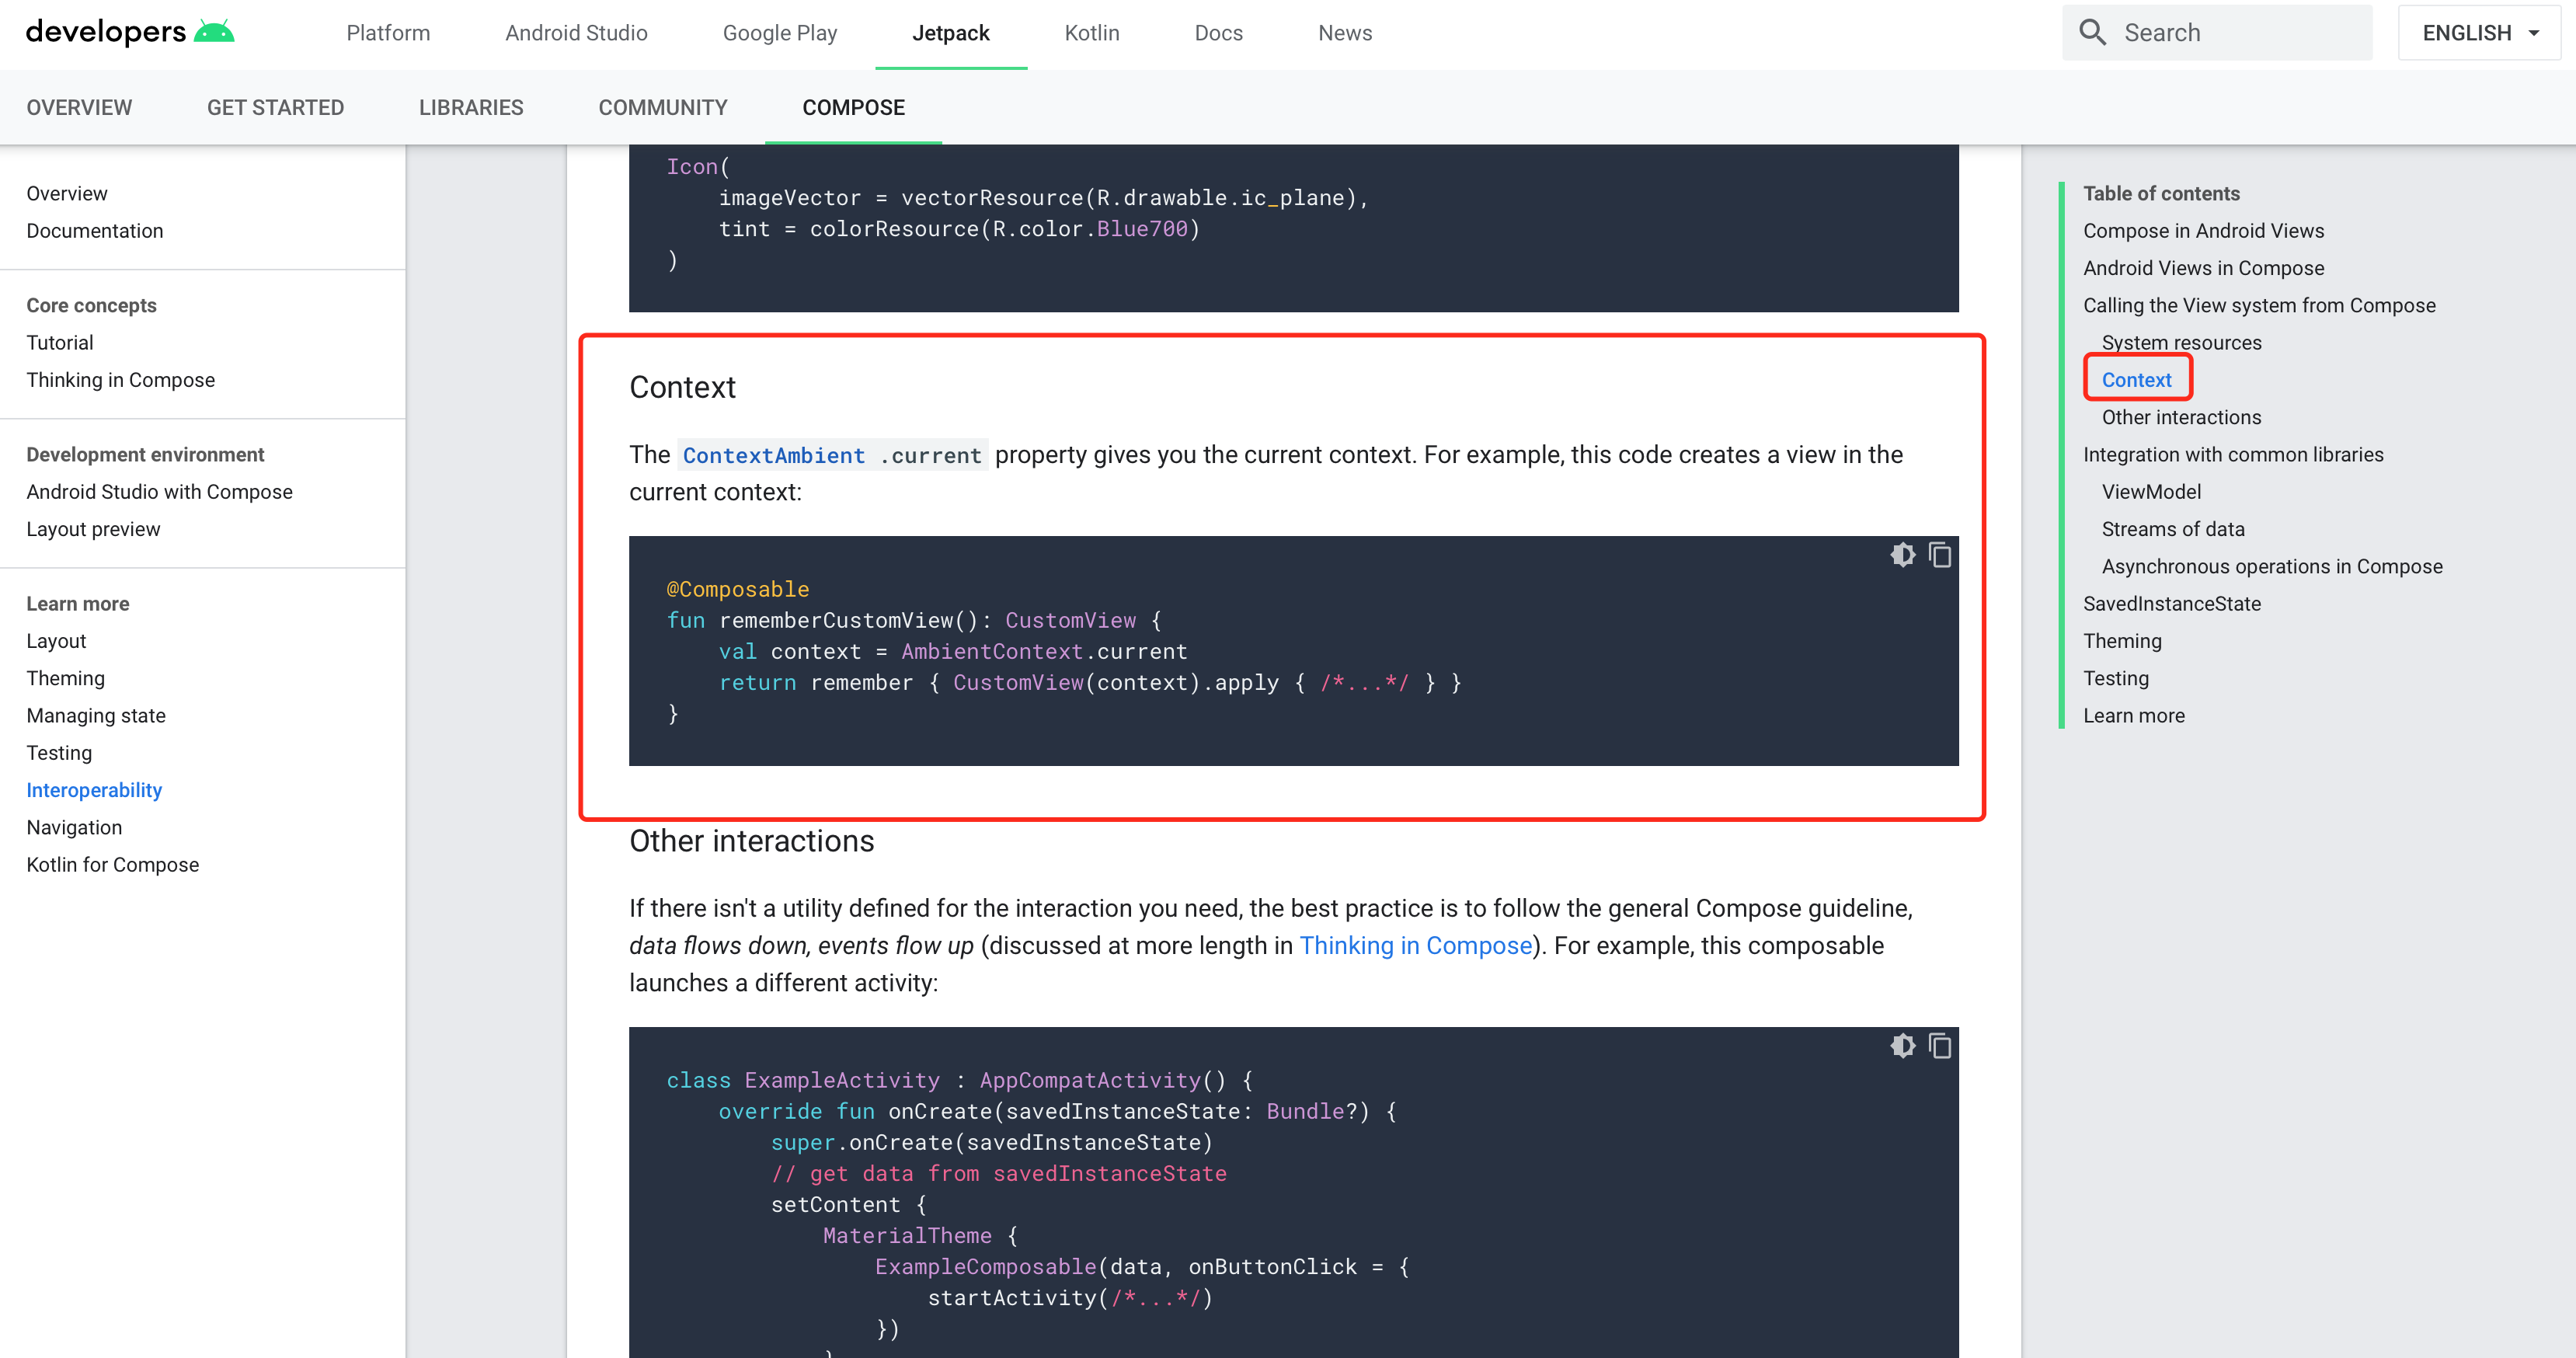This screenshot has height=1358, width=2576.
Task: Toggle dark theme on Context code block
Action: pos(1902,554)
